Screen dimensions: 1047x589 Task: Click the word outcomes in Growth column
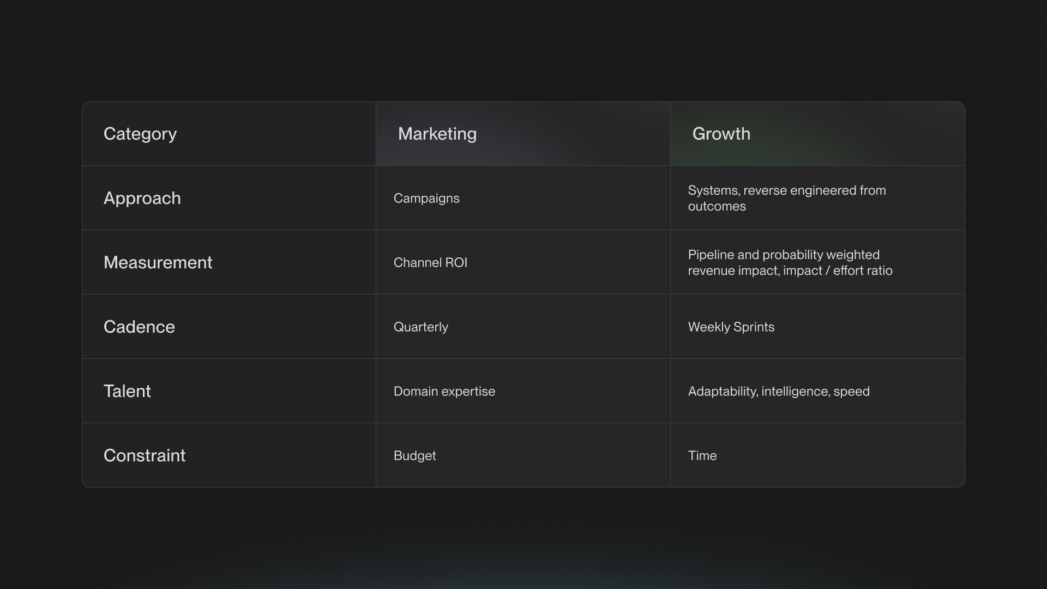pyautogui.click(x=717, y=207)
